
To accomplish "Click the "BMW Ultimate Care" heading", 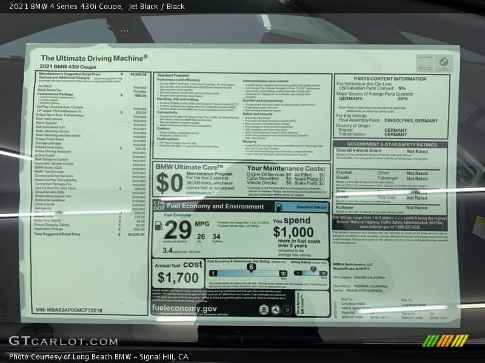I will (189, 167).
